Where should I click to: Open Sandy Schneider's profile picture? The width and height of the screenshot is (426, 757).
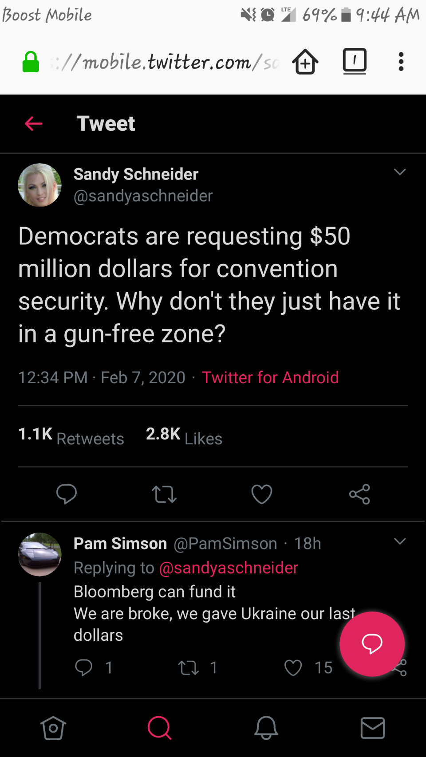39,185
